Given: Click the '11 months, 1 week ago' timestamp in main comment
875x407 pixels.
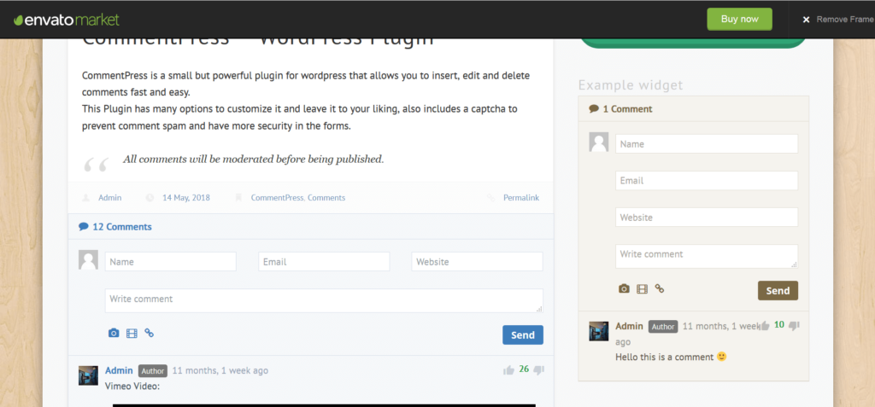Looking at the screenshot, I should click(220, 370).
